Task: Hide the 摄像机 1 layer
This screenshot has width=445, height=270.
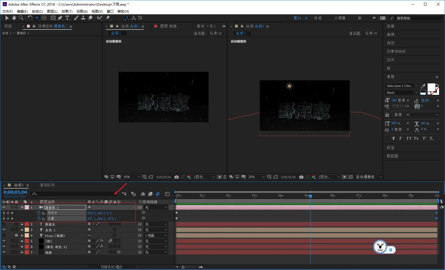Action: pos(4,207)
